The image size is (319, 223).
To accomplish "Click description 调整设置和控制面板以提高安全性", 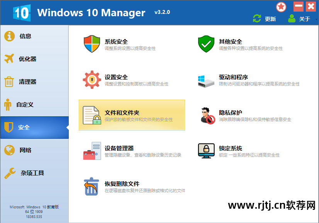I will (136, 84).
